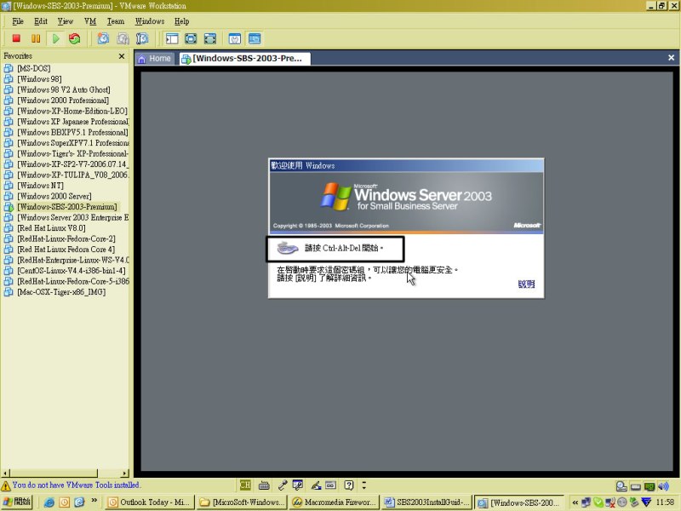Open the Windows menu
The image size is (681, 511).
click(150, 21)
